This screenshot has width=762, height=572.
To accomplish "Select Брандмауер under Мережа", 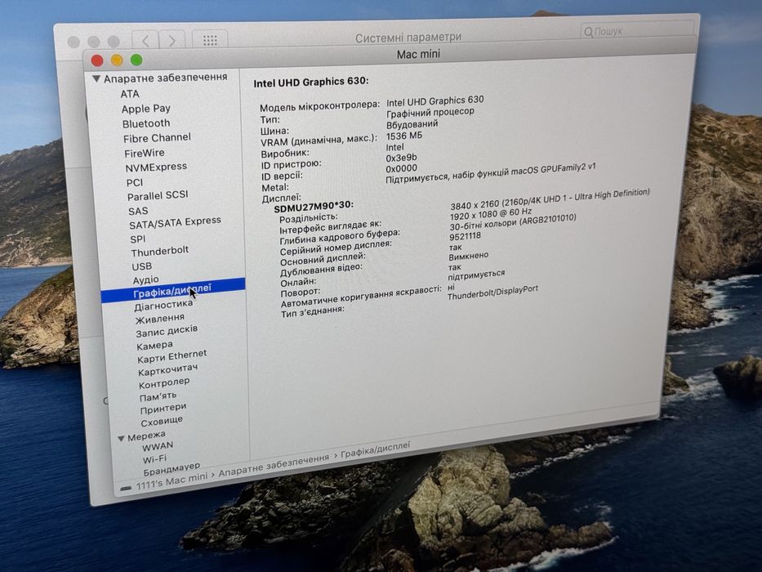I will tap(172, 469).
